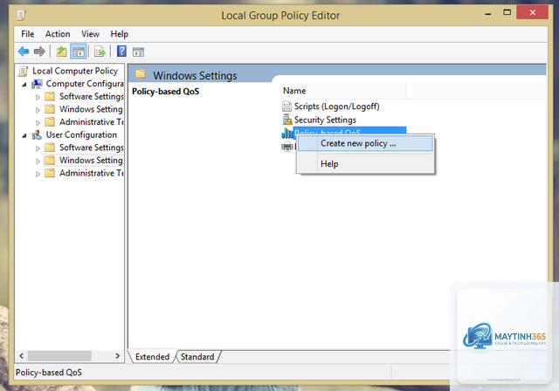Click the Export List toolbar icon
This screenshot has width=559, height=391.
click(100, 51)
